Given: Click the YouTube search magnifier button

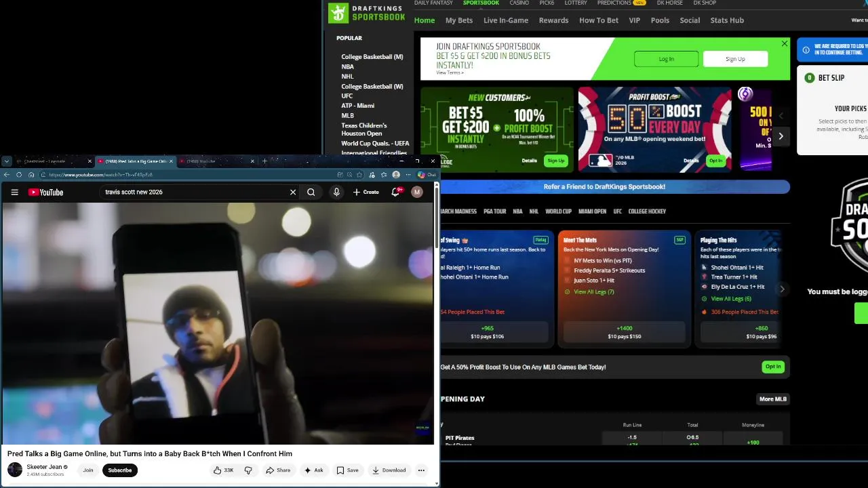Looking at the screenshot, I should click(311, 192).
